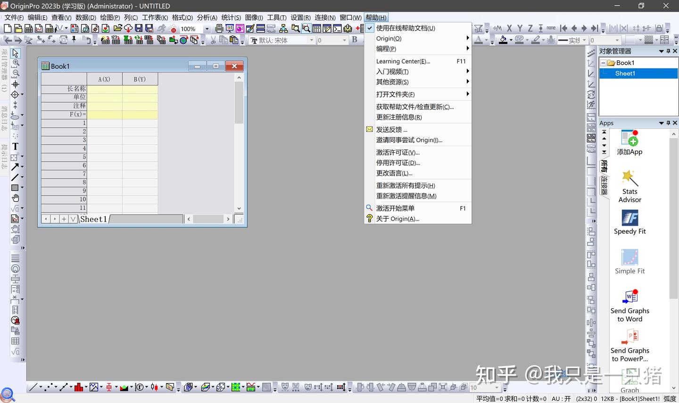Open the fill color swatch on the style toolbar
The height and width of the screenshot is (403, 679).
tap(504, 40)
